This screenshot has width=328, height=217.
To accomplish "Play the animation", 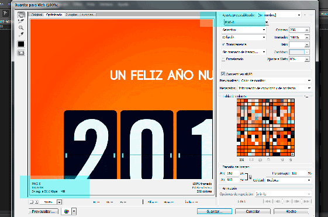I will click(288, 201).
